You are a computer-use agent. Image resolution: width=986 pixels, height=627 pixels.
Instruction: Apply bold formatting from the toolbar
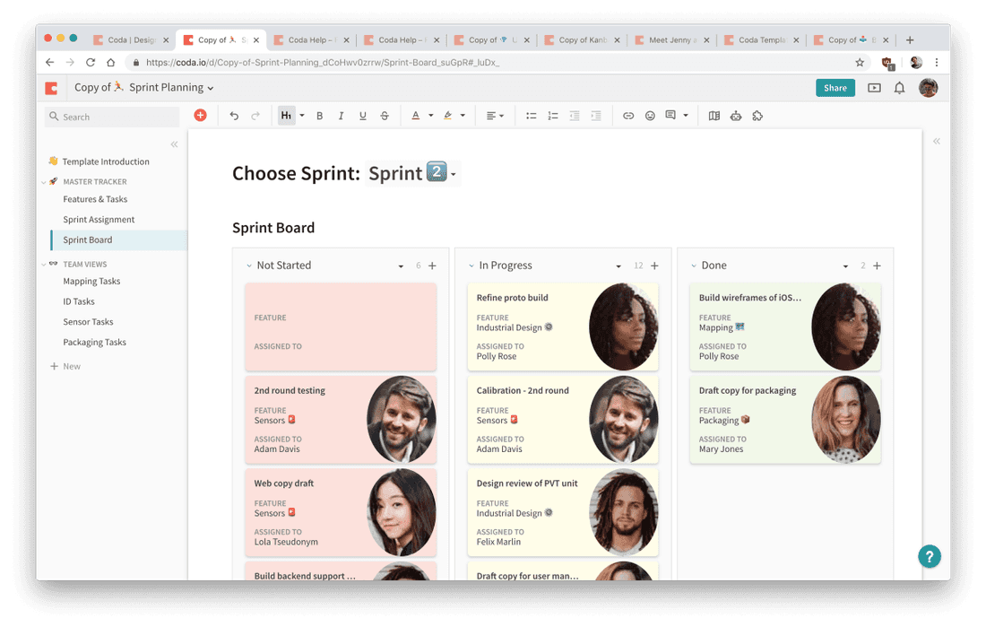(x=319, y=115)
